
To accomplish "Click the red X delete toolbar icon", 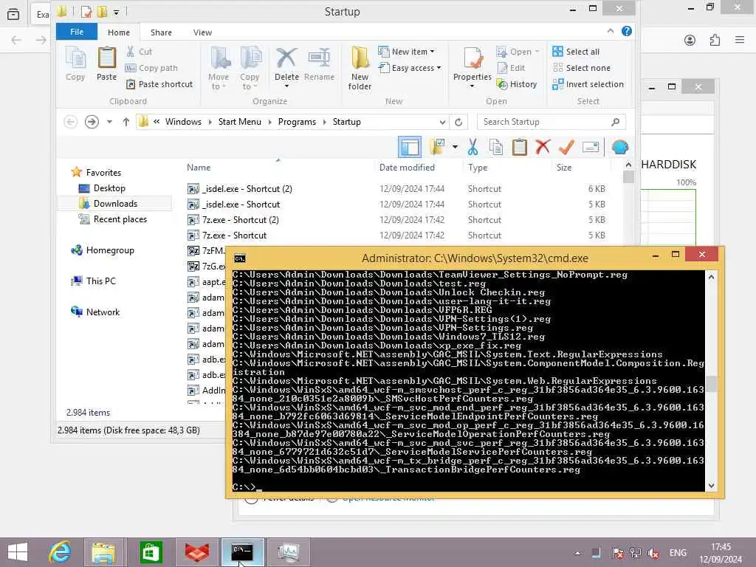I will point(543,147).
